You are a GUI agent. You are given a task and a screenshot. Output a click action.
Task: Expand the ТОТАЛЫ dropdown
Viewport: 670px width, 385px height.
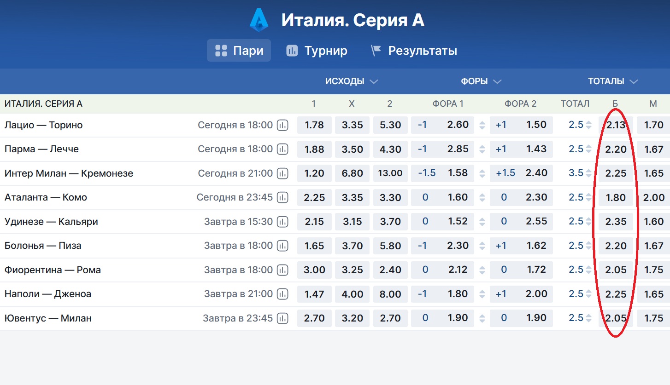(x=612, y=81)
